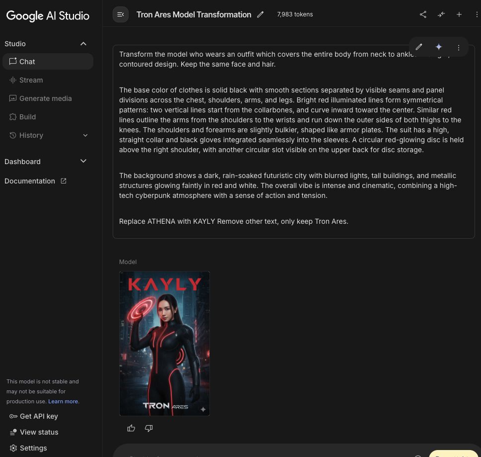Click View status button
481x457 pixels.
click(34, 432)
